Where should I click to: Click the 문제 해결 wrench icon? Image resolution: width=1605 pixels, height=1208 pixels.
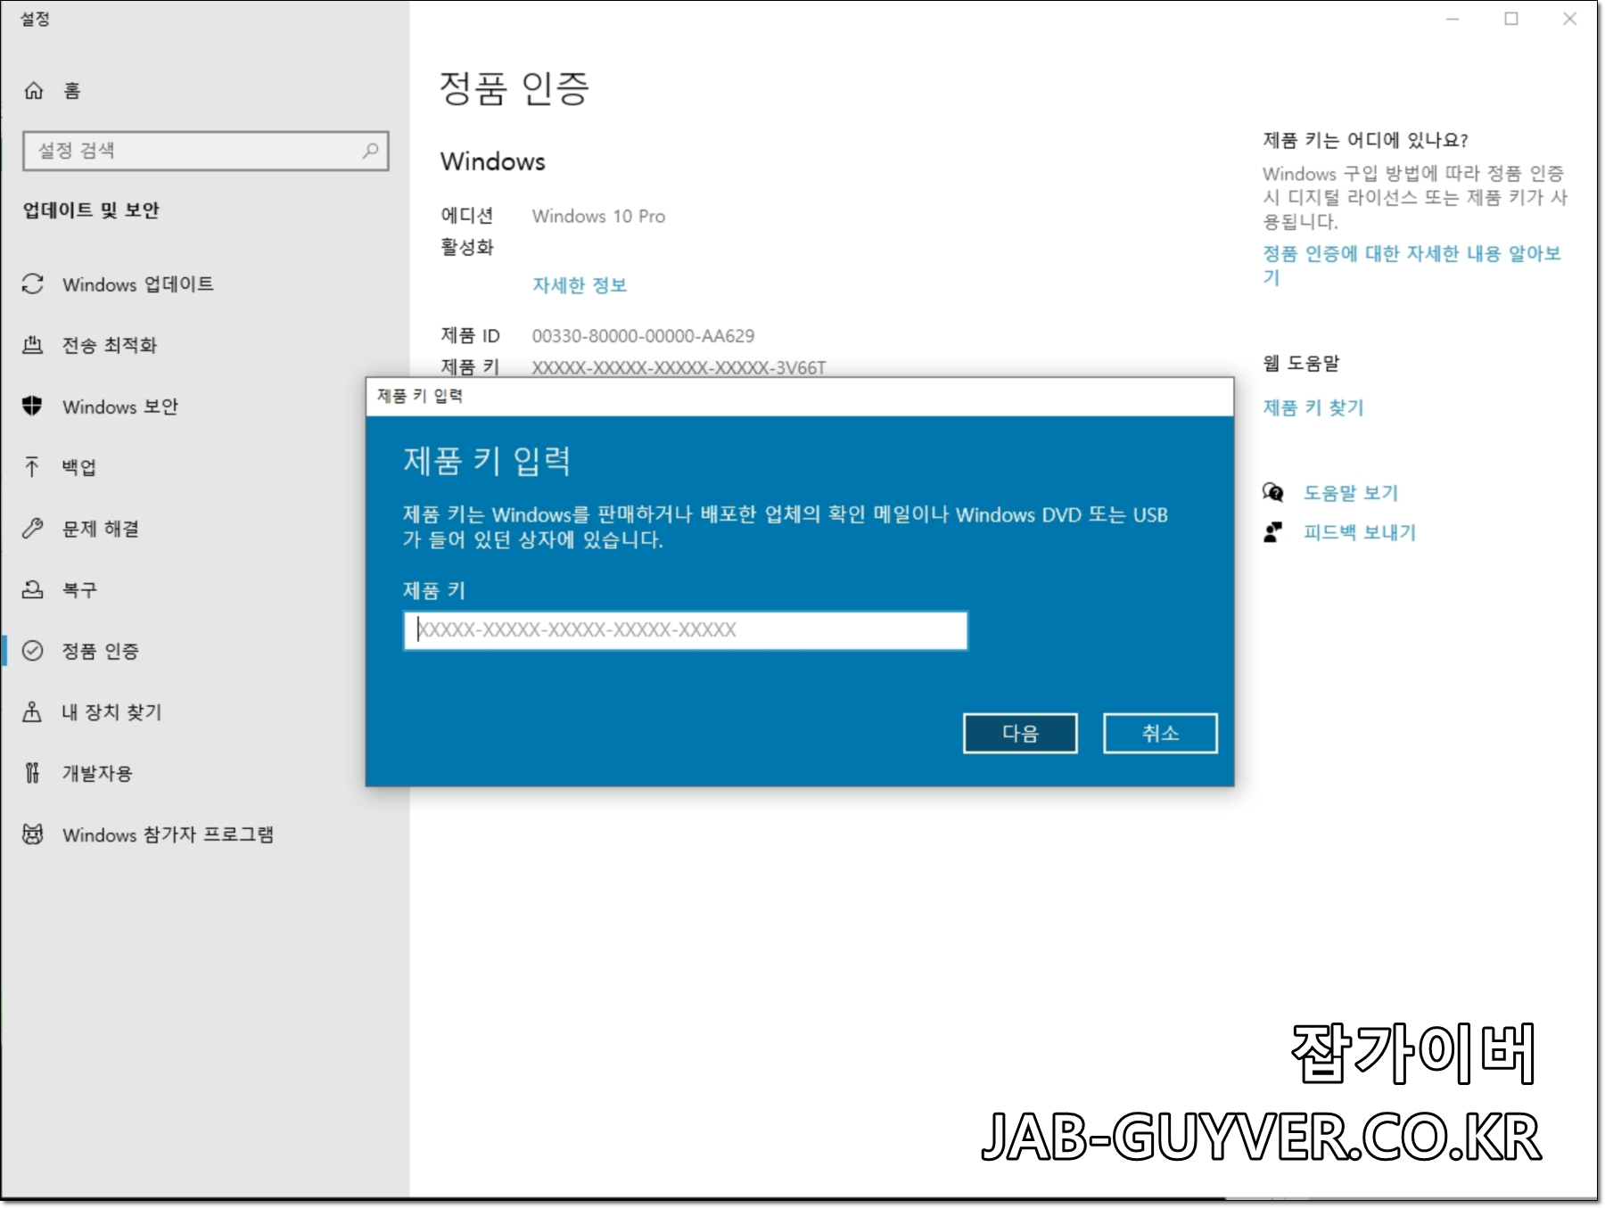(33, 528)
